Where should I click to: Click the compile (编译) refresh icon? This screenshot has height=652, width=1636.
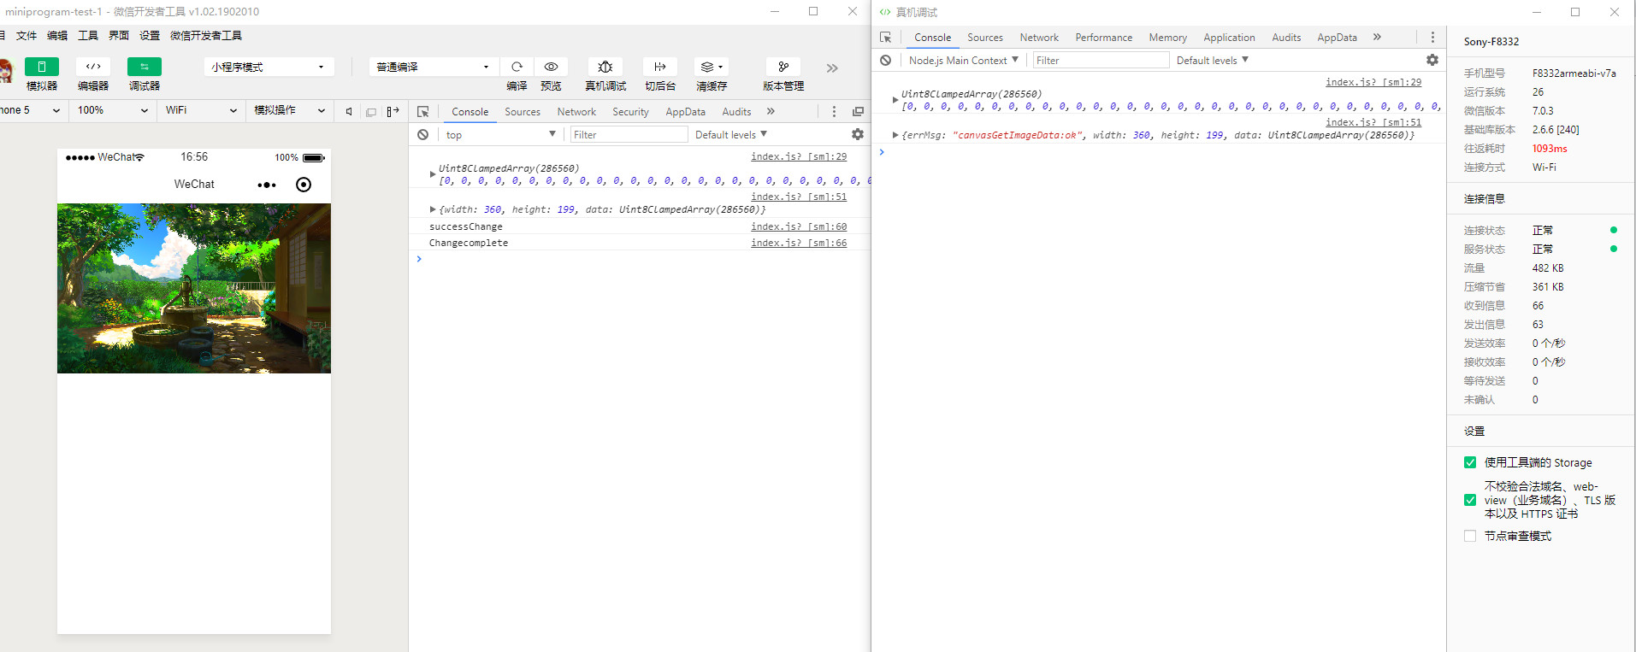[517, 67]
